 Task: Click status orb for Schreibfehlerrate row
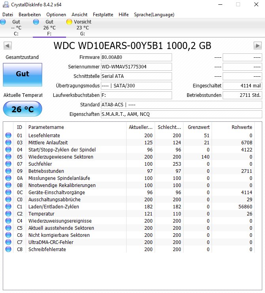point(8,249)
